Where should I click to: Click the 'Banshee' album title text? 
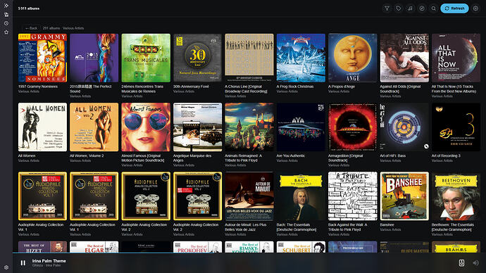[387, 225]
